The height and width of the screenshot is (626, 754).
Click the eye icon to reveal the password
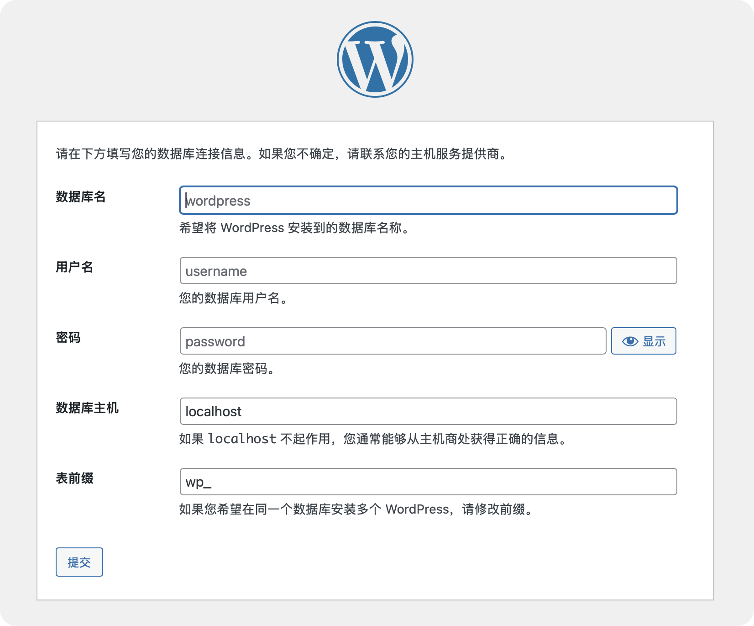pos(630,341)
